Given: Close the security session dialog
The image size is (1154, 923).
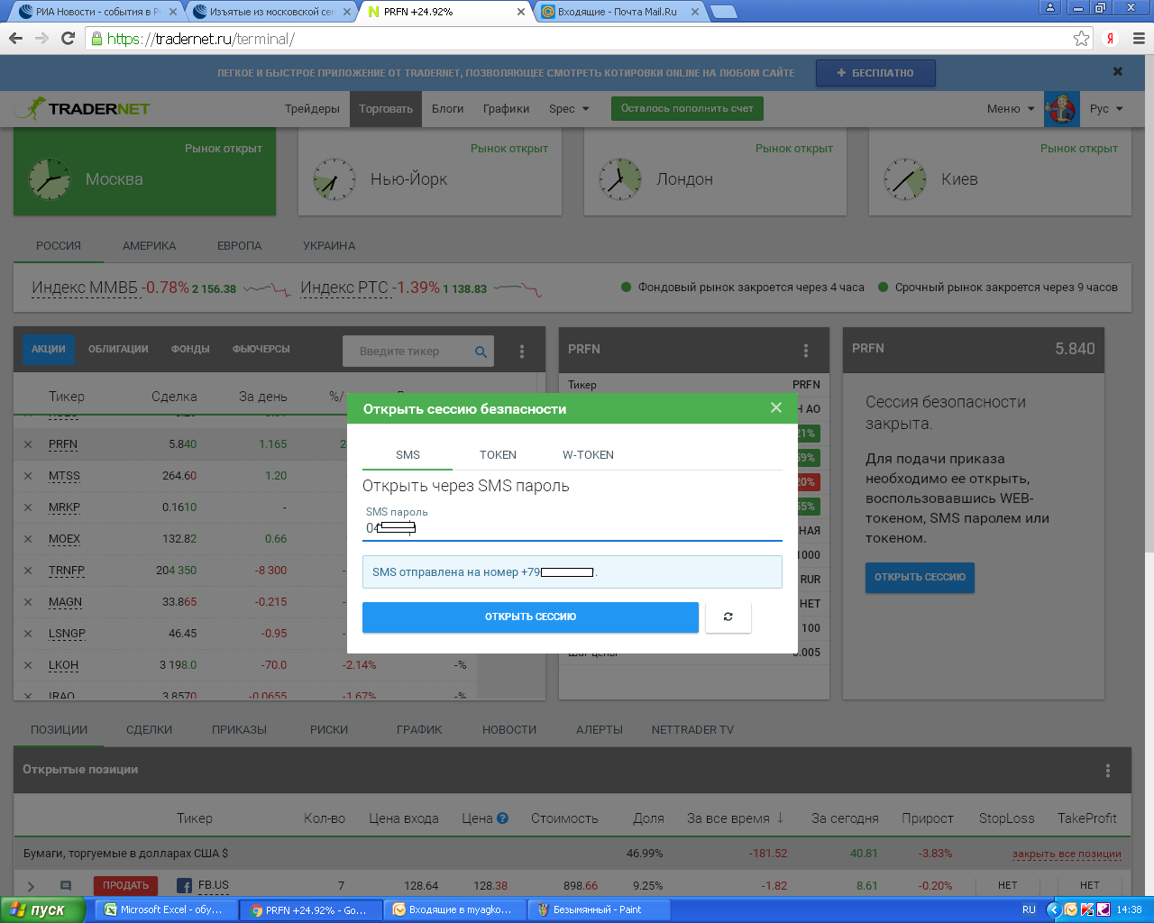Looking at the screenshot, I should 776,408.
